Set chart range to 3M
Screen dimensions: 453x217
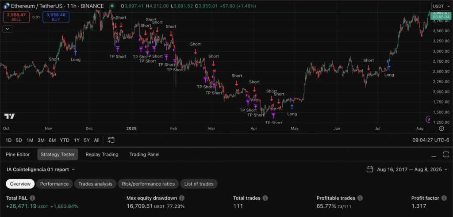(41, 140)
